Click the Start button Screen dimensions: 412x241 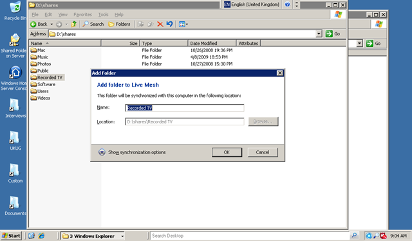11,236
